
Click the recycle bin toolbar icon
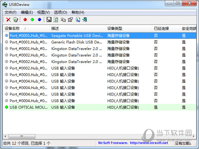click(16, 20)
